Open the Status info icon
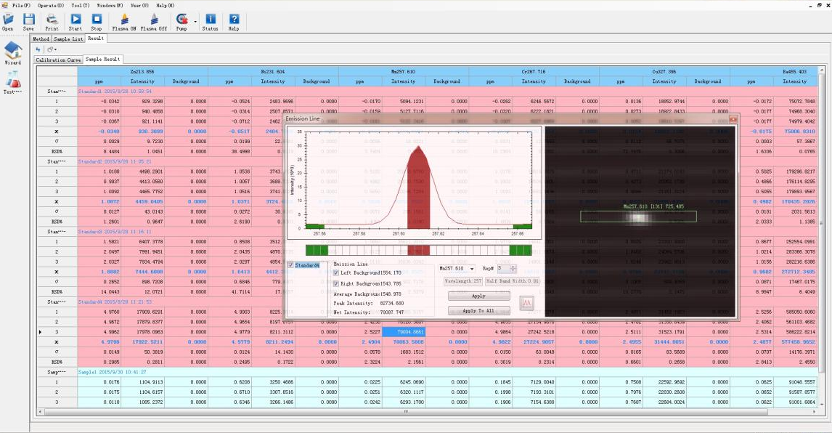Viewport: 832px width, 433px height. tap(210, 20)
